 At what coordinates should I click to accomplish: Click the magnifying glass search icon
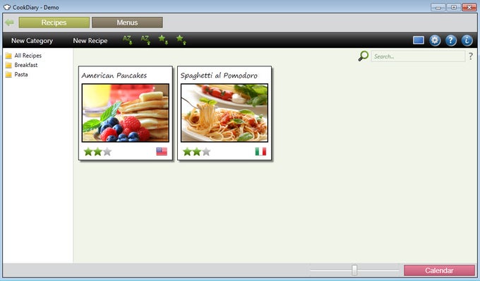coord(363,56)
